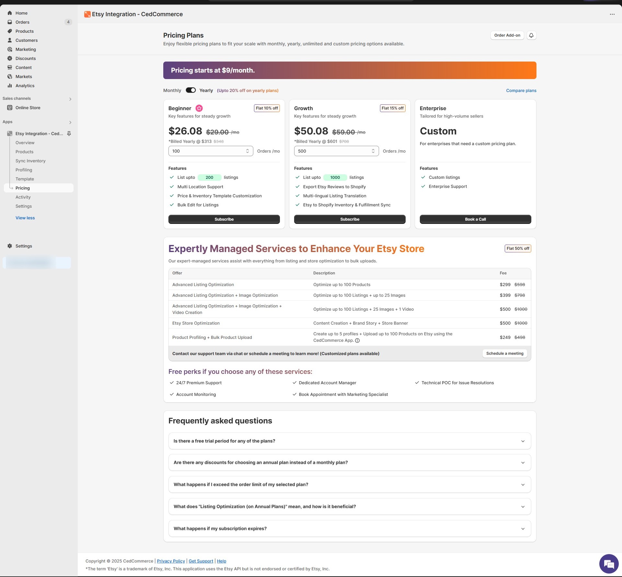Expand exceed order limit FAQ
Viewport: 622px width, 577px height.
click(x=350, y=484)
